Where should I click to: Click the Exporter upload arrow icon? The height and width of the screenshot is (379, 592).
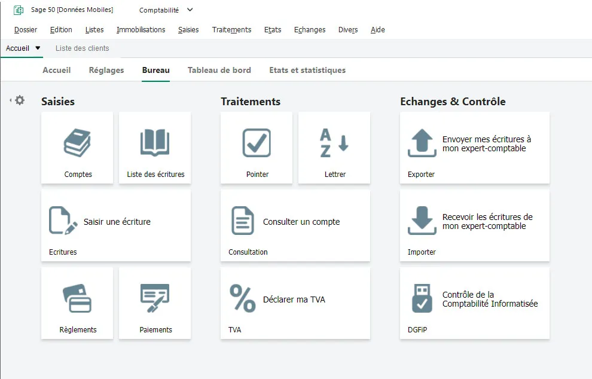(422, 143)
